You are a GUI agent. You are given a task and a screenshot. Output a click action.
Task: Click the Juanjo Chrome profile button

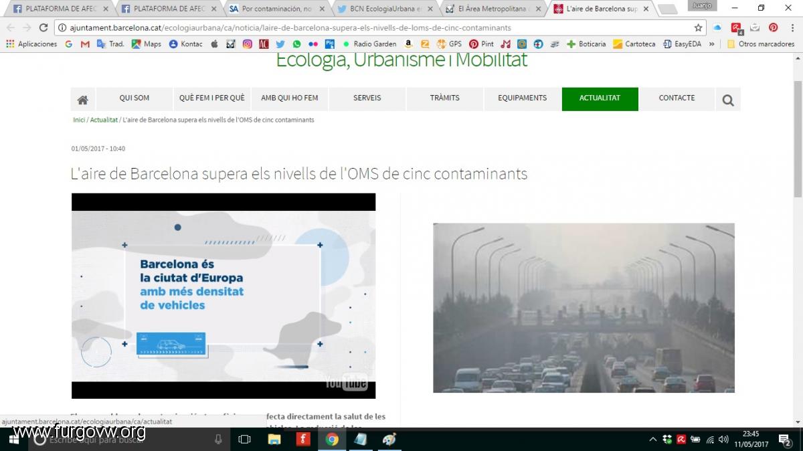point(701,5)
